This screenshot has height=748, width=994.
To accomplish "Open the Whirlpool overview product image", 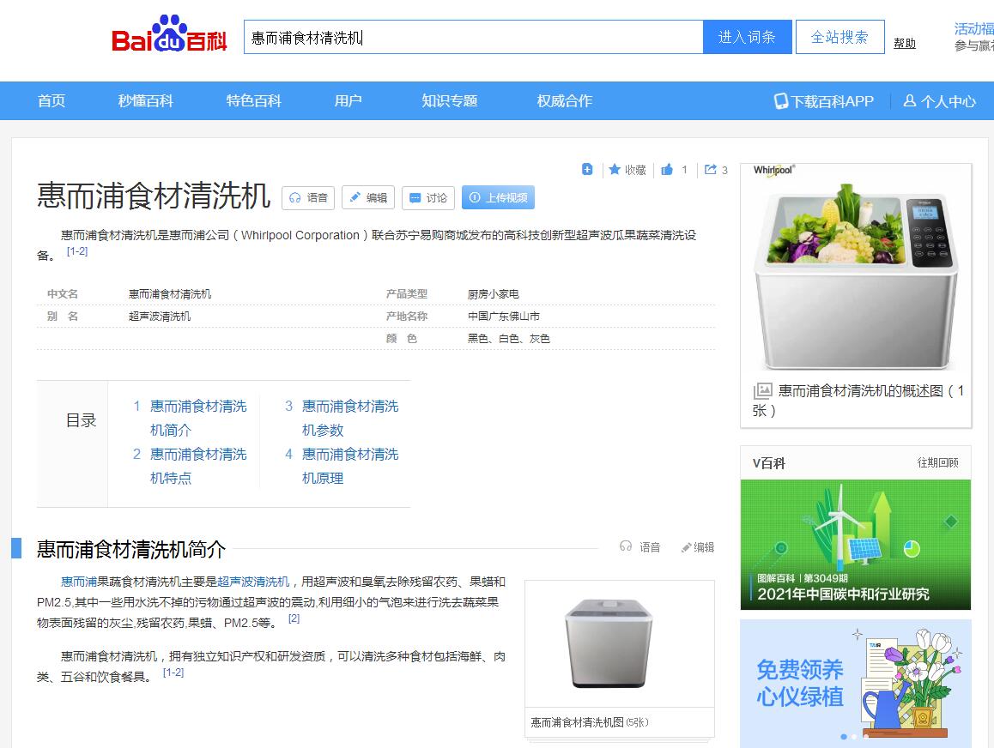I will [x=856, y=268].
